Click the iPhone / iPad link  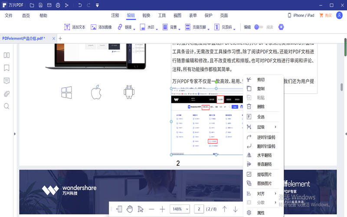tap(301, 15)
